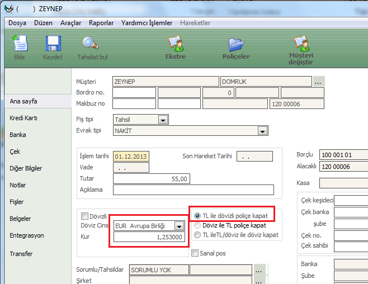This screenshot has width=368, height=284.
Task: Click the Kaydet floppy disk icon
Action: (53, 44)
